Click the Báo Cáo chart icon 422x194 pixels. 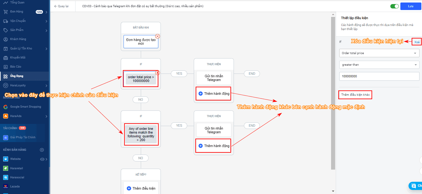(x=6, y=67)
